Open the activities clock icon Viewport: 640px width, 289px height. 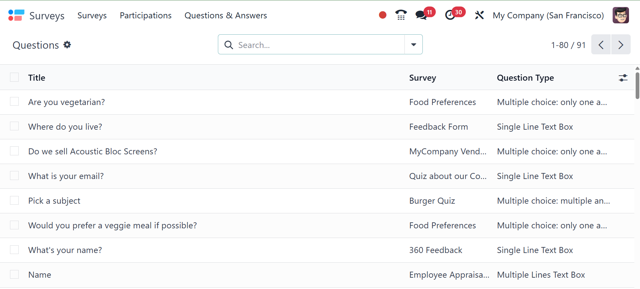[x=450, y=15]
